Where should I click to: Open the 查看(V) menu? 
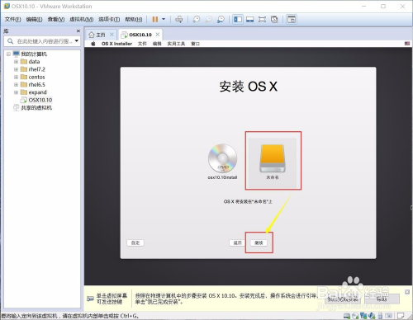tap(56, 19)
